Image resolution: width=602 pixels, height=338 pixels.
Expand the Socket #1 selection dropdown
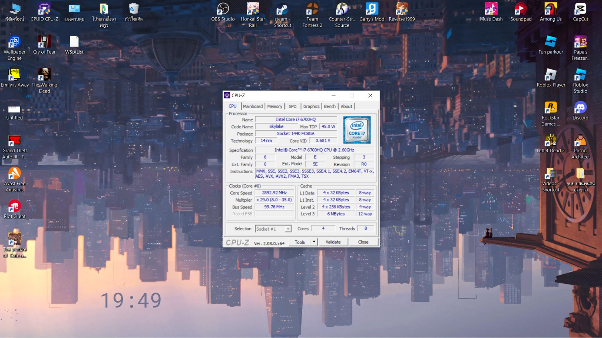(288, 229)
